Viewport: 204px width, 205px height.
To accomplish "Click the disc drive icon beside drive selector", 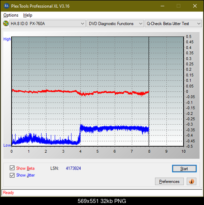I will click(6, 23).
